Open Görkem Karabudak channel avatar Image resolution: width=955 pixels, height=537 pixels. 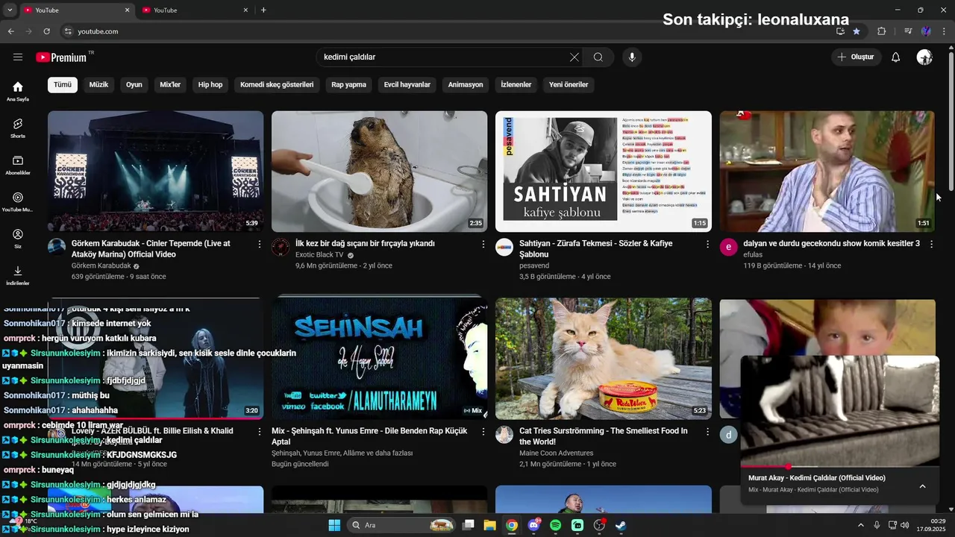(57, 248)
